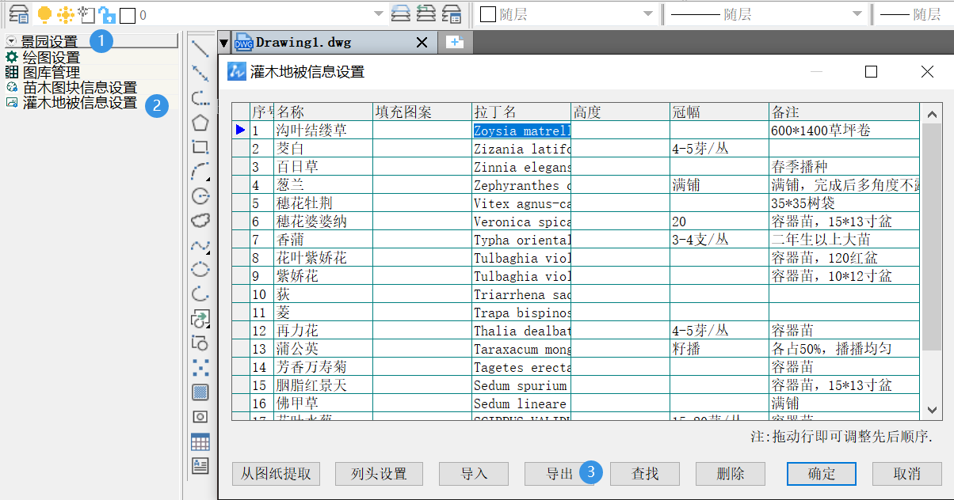Click the 从图纸提取 button
Image resolution: width=954 pixels, height=500 pixels.
[x=277, y=474]
